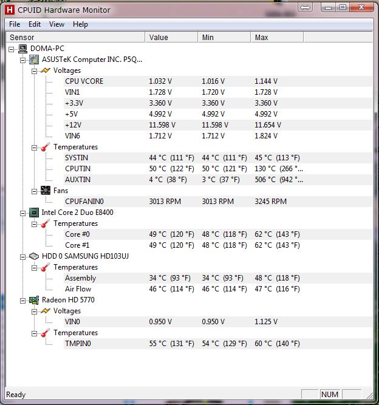Click the CPU Temperatures thermometer icon
Viewport: 379px width, 405px height.
46,223
